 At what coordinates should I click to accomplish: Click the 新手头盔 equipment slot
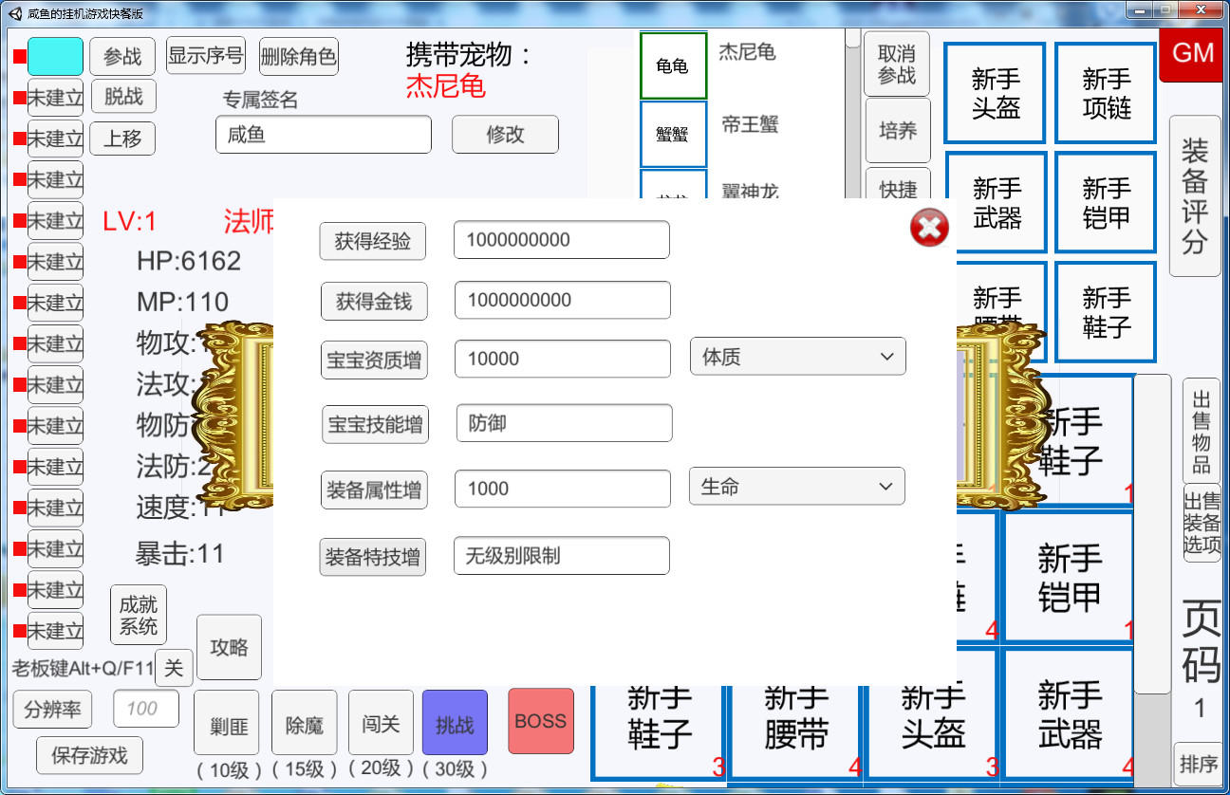coord(994,91)
